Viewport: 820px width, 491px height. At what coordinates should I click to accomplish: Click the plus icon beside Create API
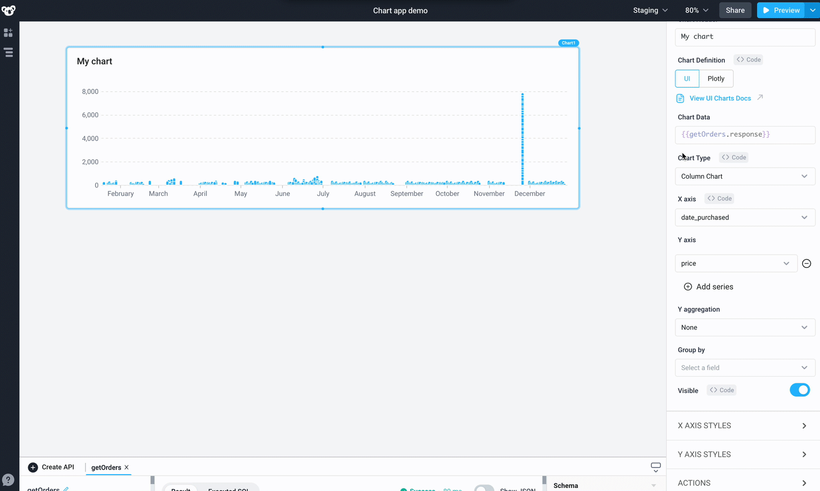pyautogui.click(x=33, y=467)
